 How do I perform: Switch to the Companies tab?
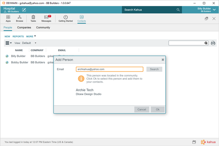click(x=24, y=28)
